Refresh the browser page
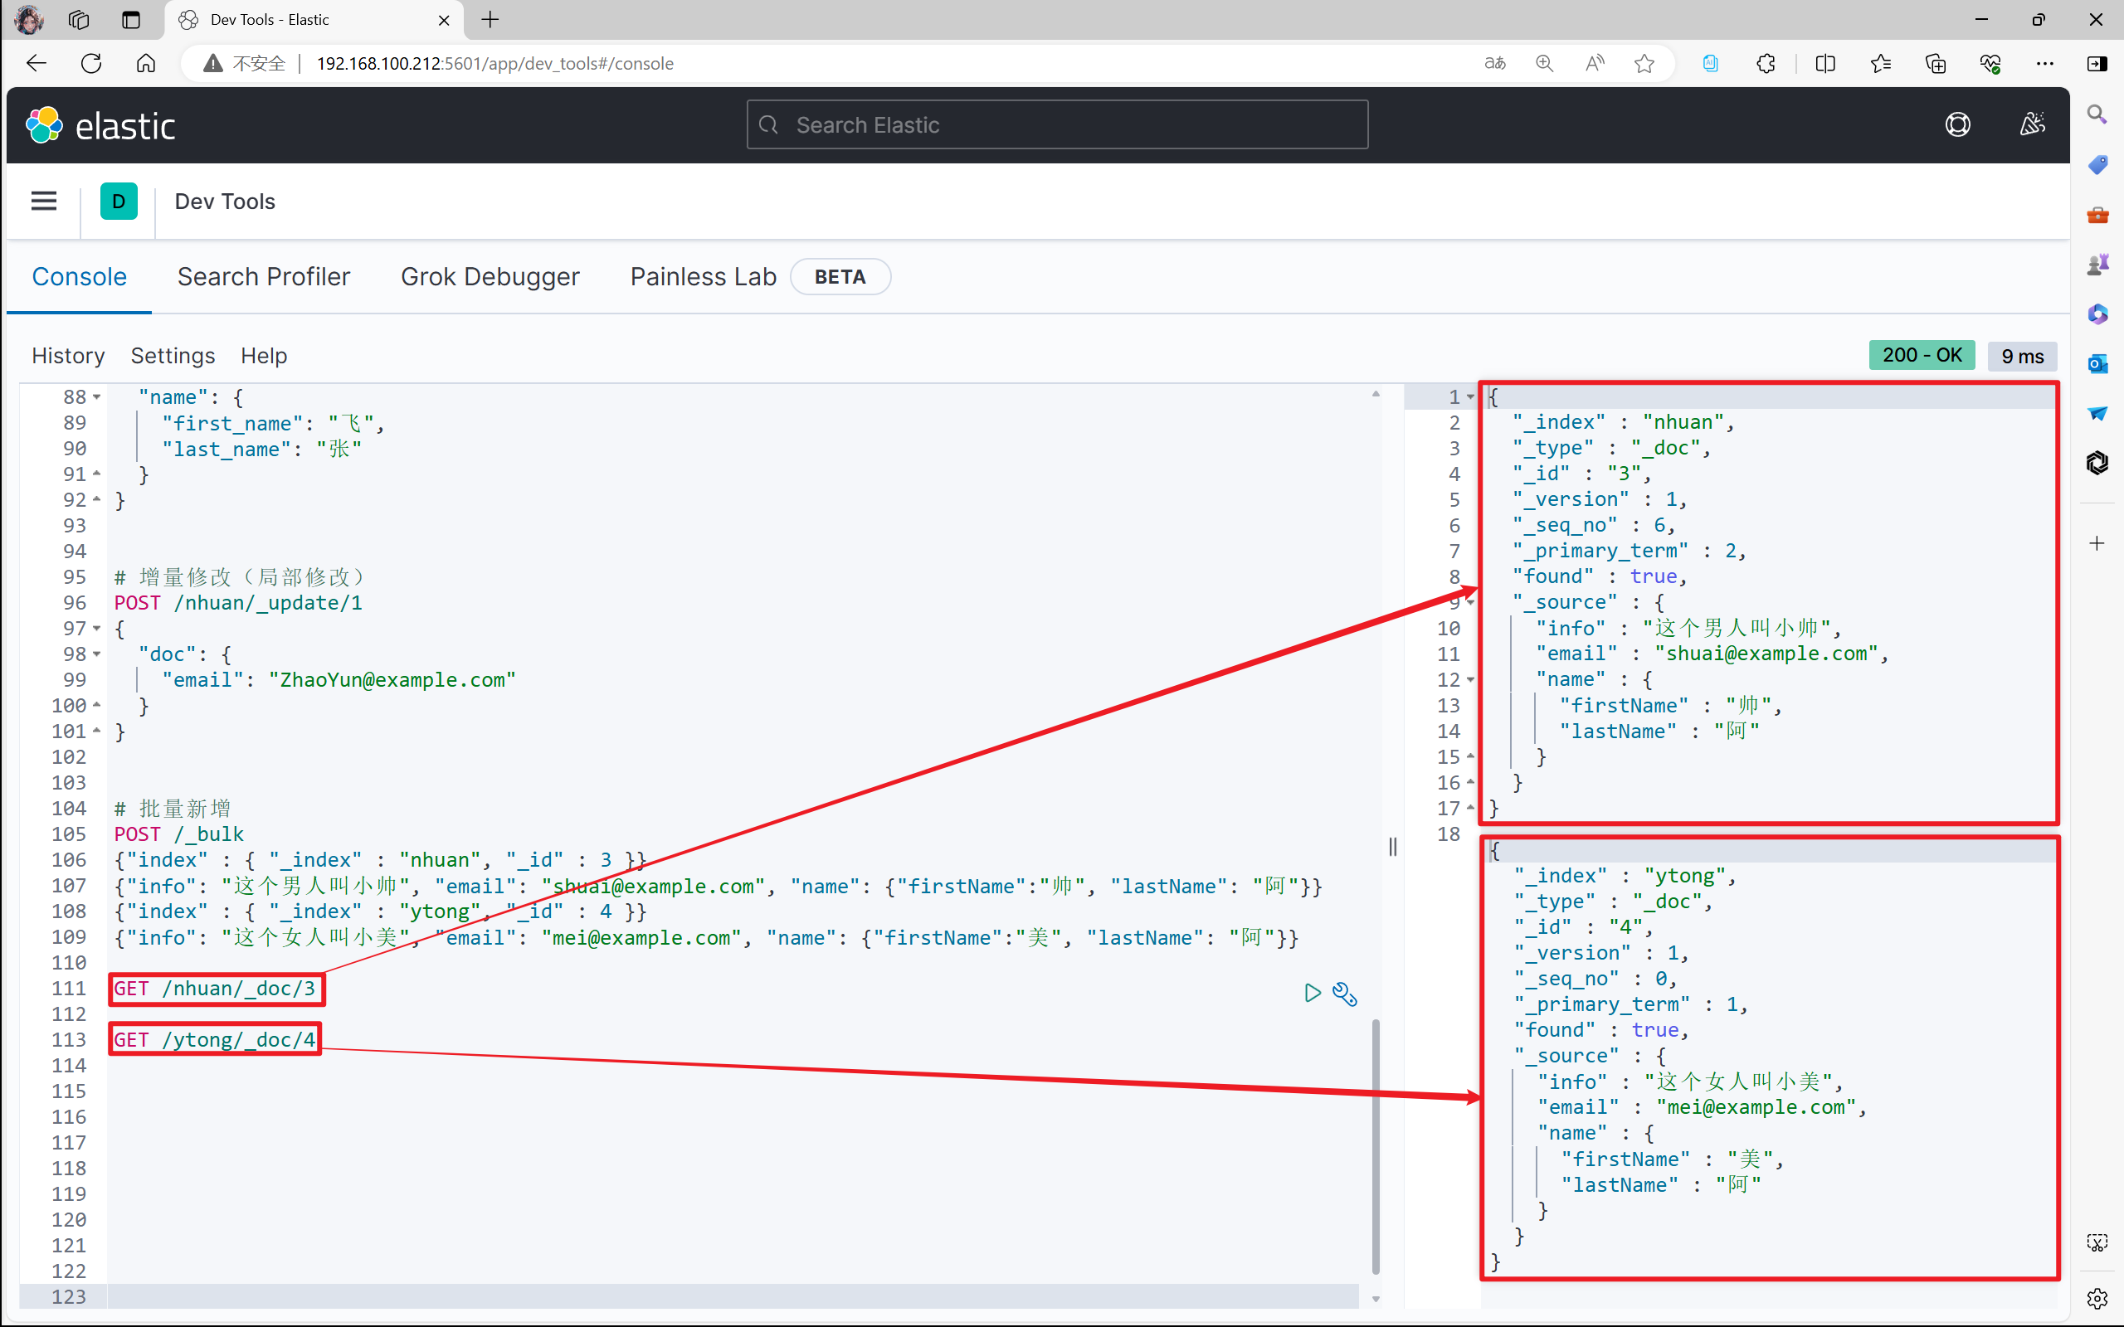 pyautogui.click(x=91, y=63)
